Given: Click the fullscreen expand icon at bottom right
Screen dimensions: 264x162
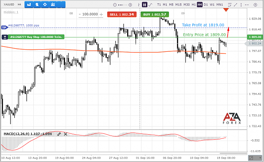Looking at the screenshot, I should (x=251, y=158).
